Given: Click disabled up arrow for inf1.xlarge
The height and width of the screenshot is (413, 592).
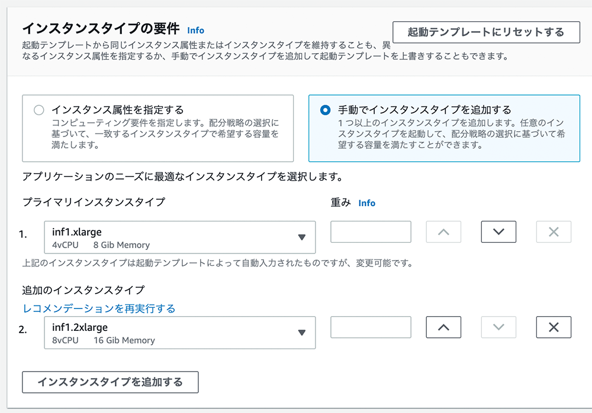Looking at the screenshot, I should 443,232.
